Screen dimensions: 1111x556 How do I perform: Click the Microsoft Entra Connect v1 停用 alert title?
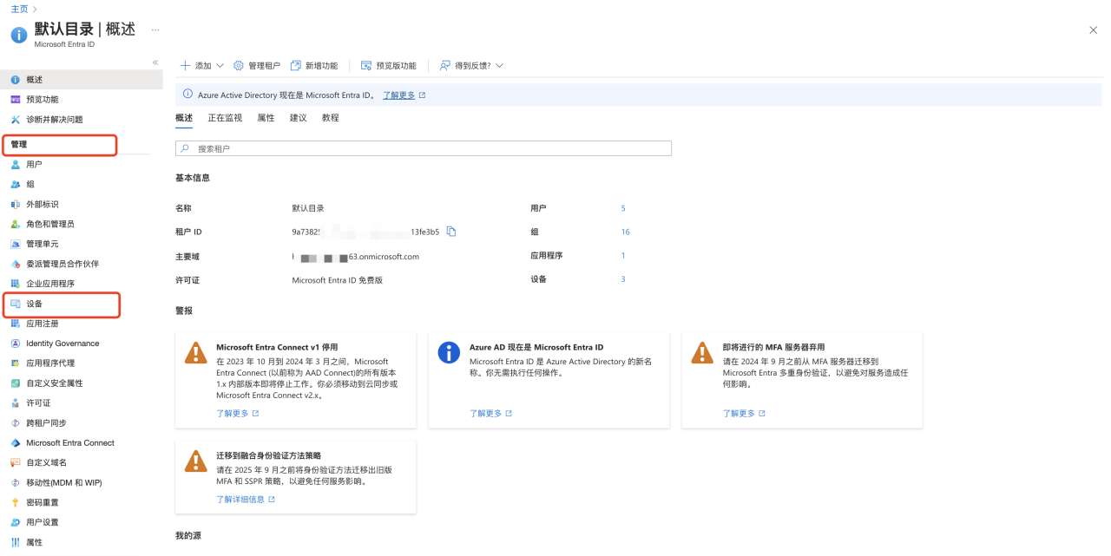point(277,347)
